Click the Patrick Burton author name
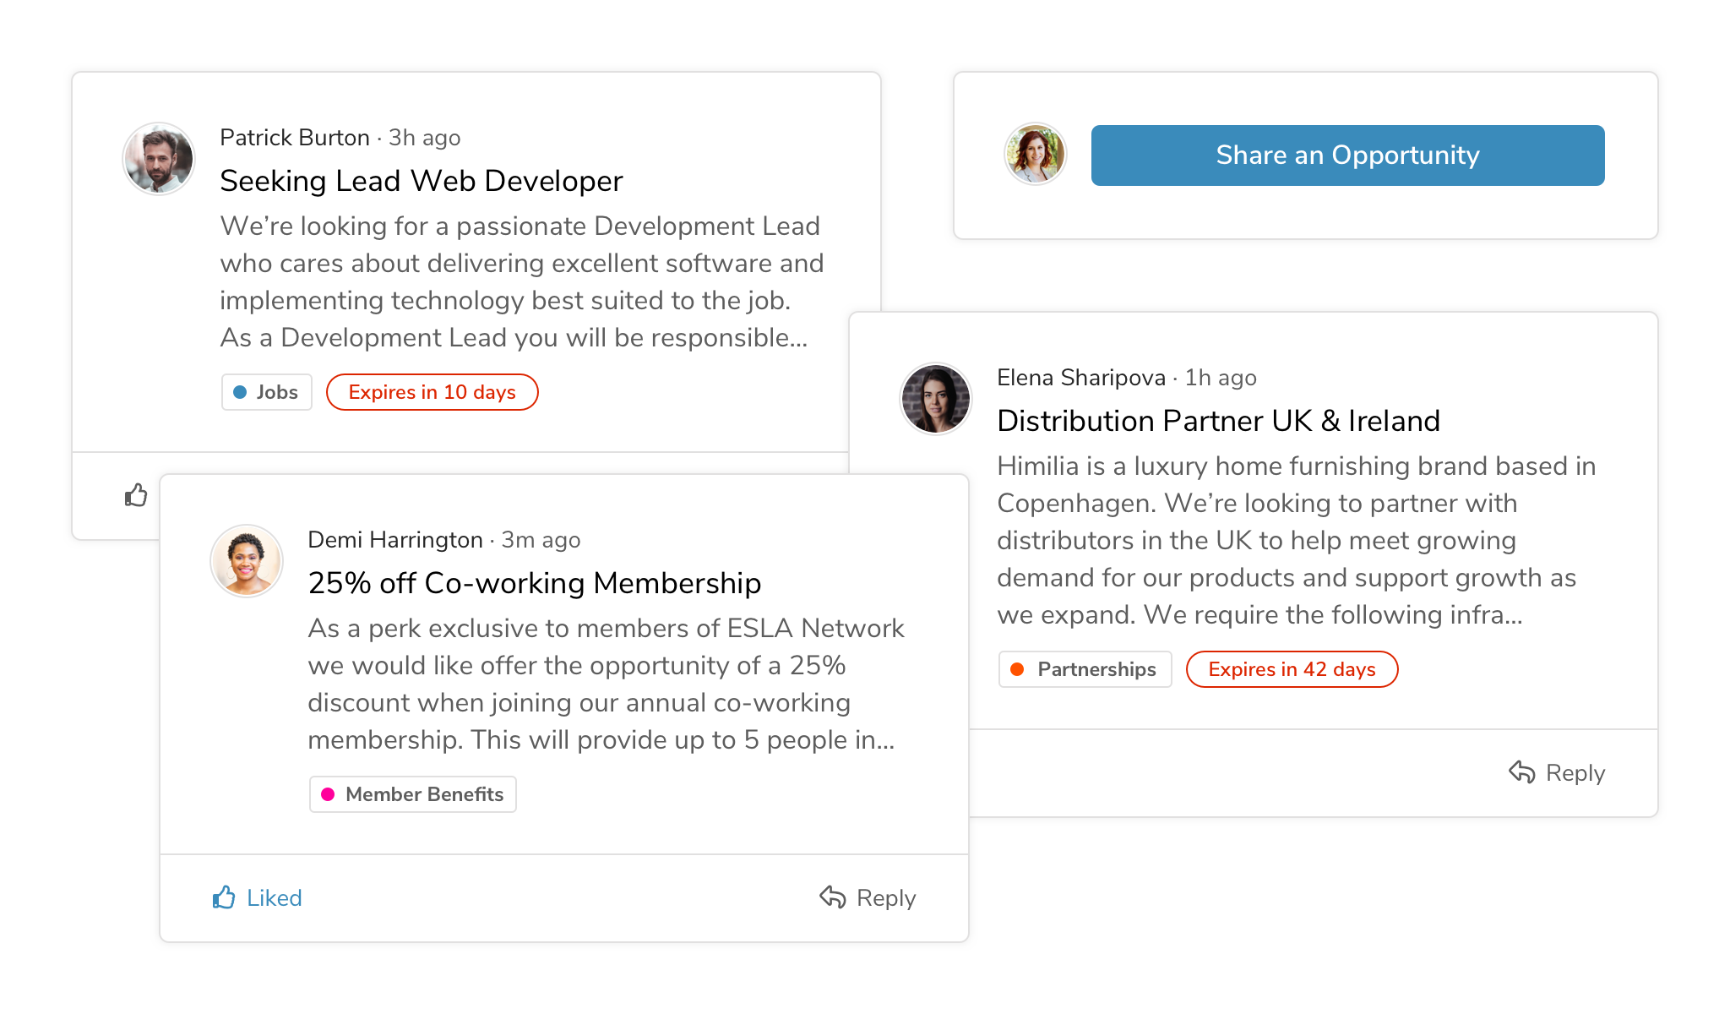The width and height of the screenshot is (1730, 1014). pyautogui.click(x=295, y=138)
